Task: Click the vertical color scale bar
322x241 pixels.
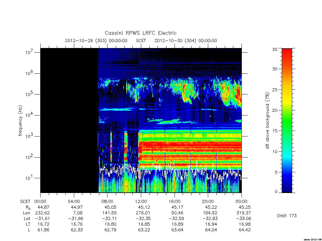Action: pos(287,121)
